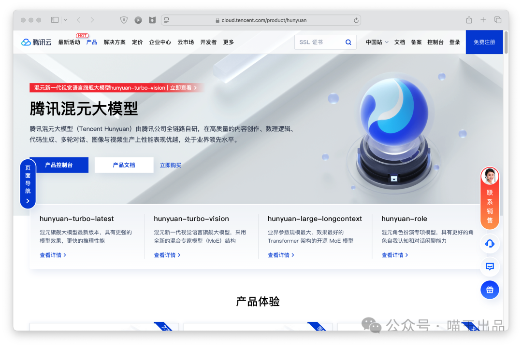522x347 pixels.
Task: Click the 产品体验 section heading
Action: (258, 302)
